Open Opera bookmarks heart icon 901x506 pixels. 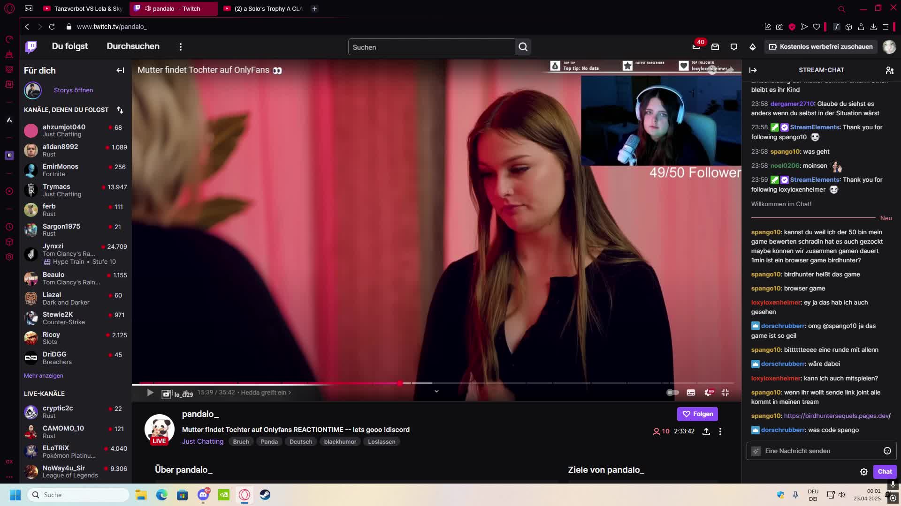coord(817,27)
